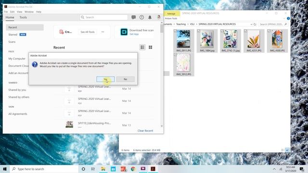Screen dimensions: 308x173
Task: Click the SPIT19_EdenHousing file thumbnail
Action: (69, 124)
